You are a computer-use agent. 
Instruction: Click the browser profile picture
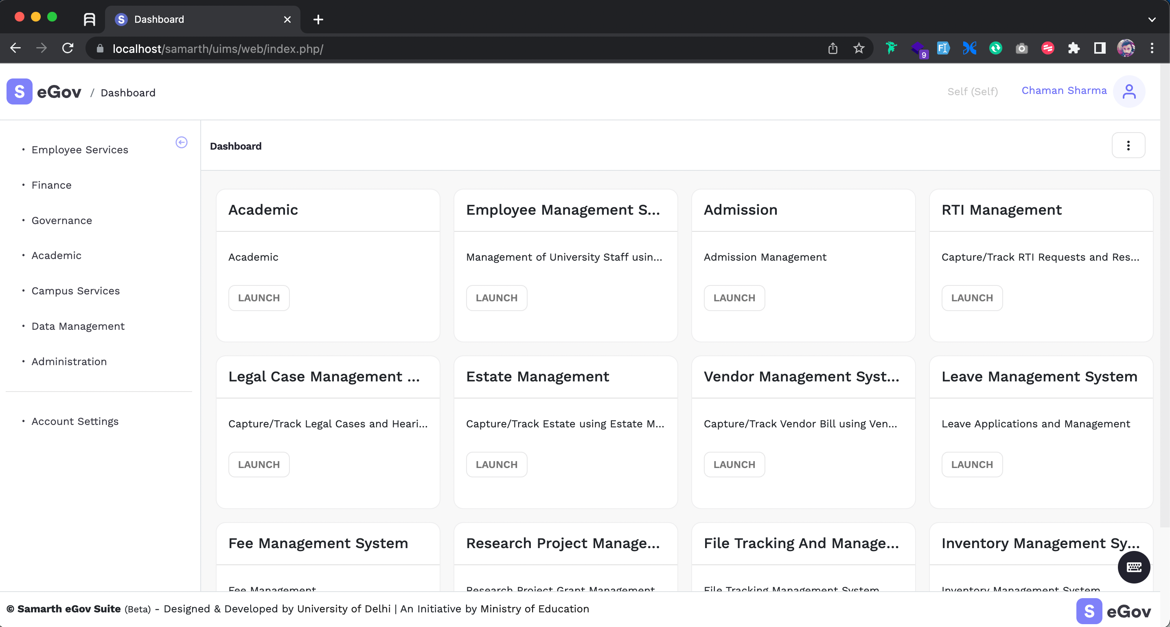(x=1126, y=48)
